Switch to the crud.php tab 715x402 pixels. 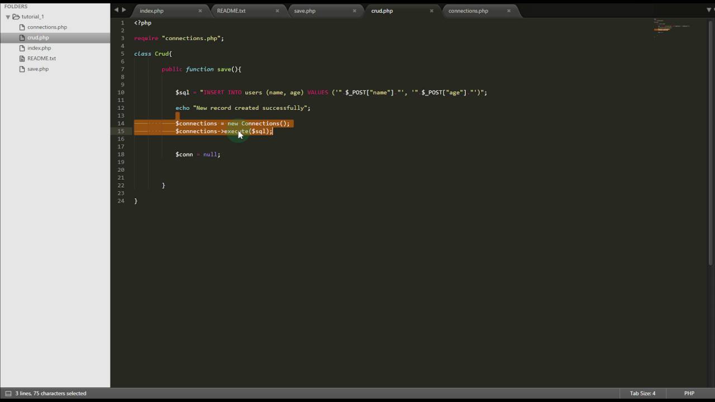pyautogui.click(x=382, y=11)
